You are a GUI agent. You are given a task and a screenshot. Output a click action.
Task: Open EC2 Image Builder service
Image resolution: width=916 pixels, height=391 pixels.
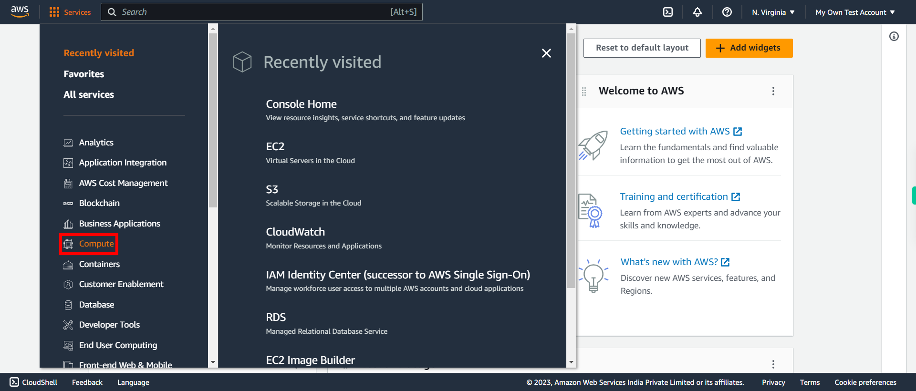[310, 360]
